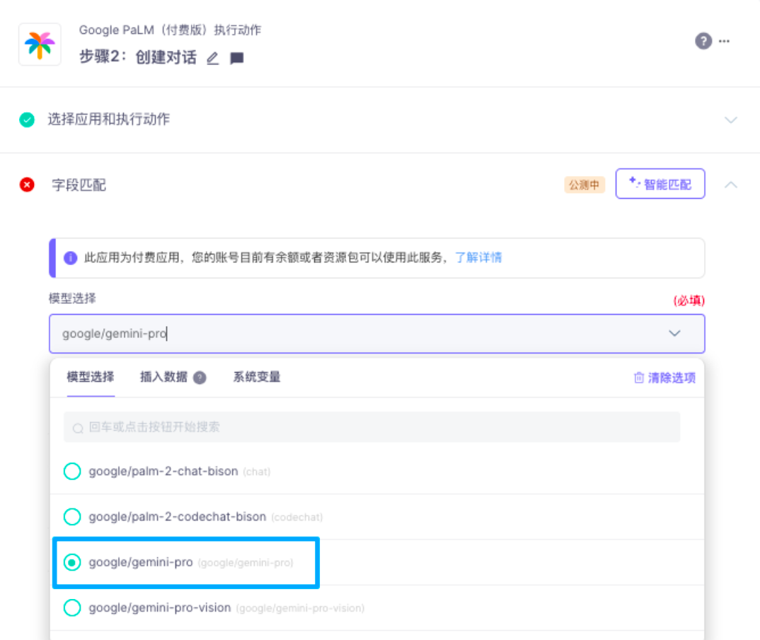Click the 智能匹配 button

click(x=660, y=184)
